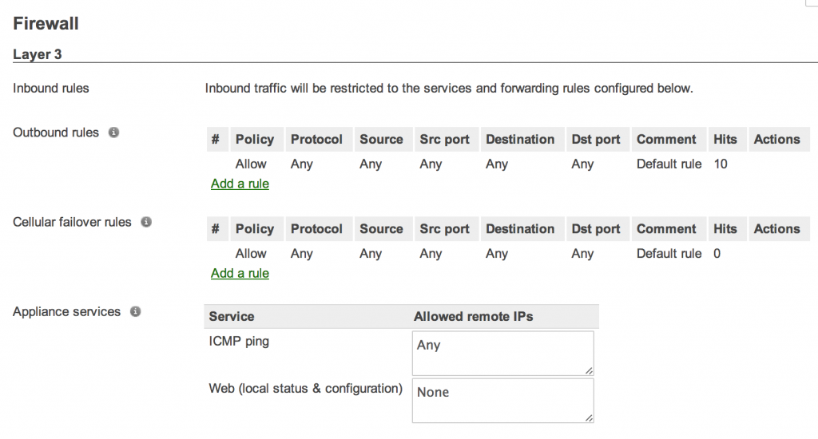This screenshot has height=439, width=818.
Task: Click the info icon beside Appliance services
Action: pos(135,311)
